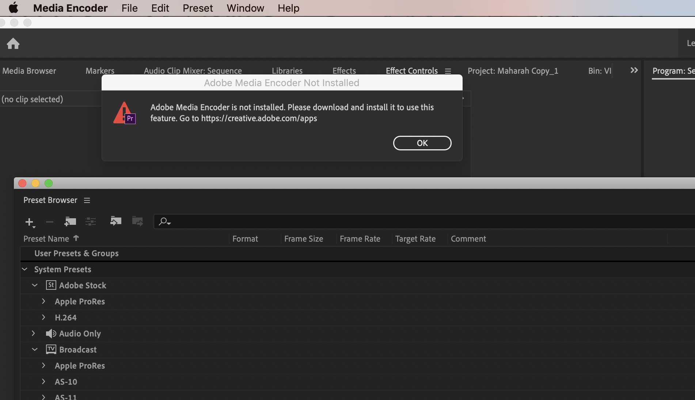The width and height of the screenshot is (695, 400).
Task: Collapse the System Presets group
Action: coord(24,269)
